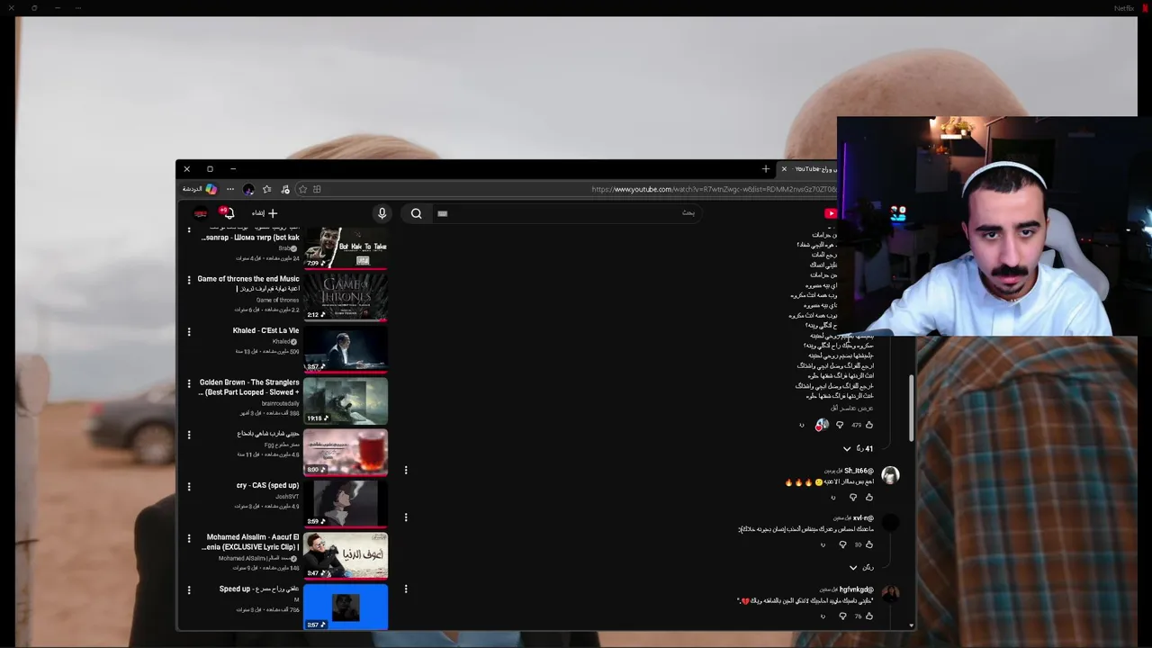
Task: Open the YouTube account avatar menu
Action: click(201, 213)
